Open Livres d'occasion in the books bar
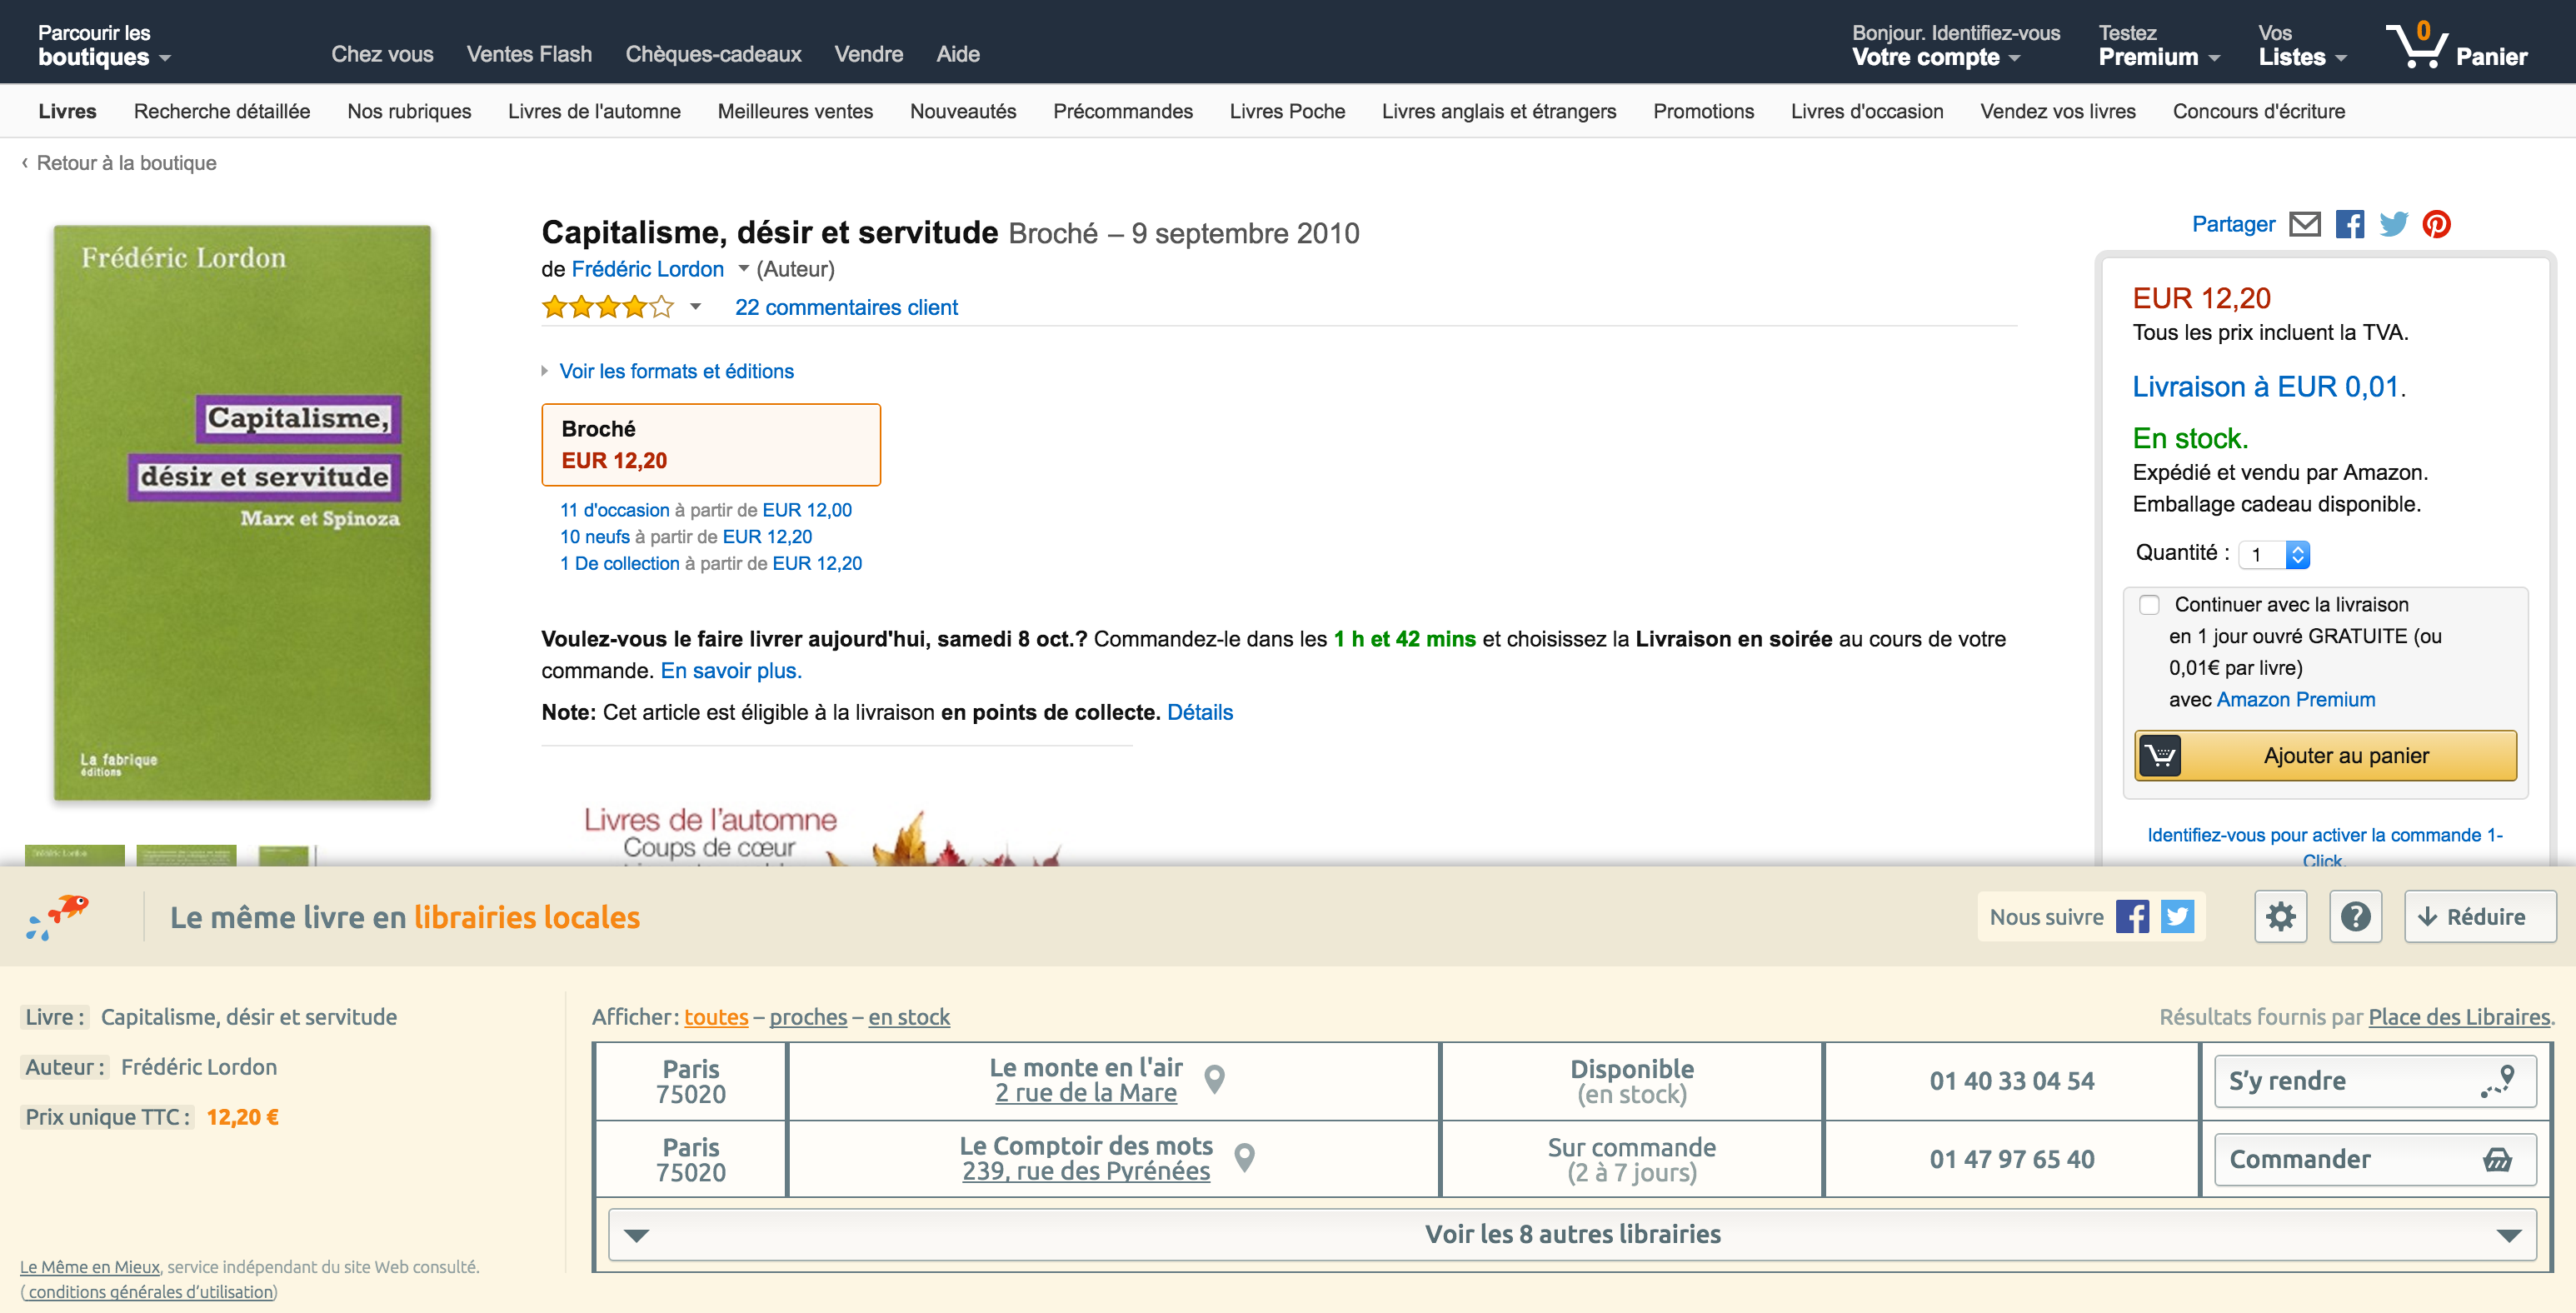Screen dimensions: 2576x1313 click(x=1867, y=111)
